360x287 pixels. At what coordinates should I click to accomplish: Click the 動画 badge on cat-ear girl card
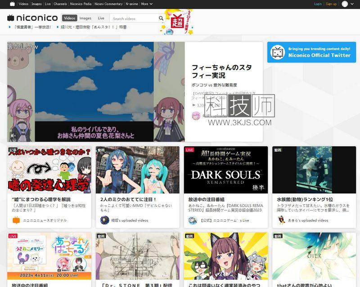189,236
